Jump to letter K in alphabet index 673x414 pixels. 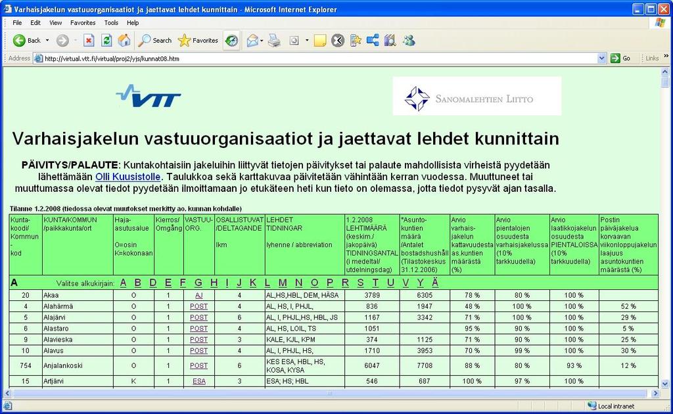click(x=253, y=283)
